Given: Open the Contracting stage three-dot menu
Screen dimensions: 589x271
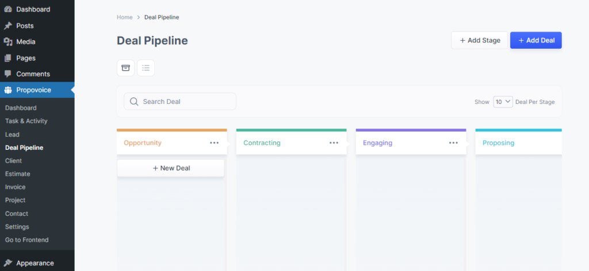Looking at the screenshot, I should point(334,143).
